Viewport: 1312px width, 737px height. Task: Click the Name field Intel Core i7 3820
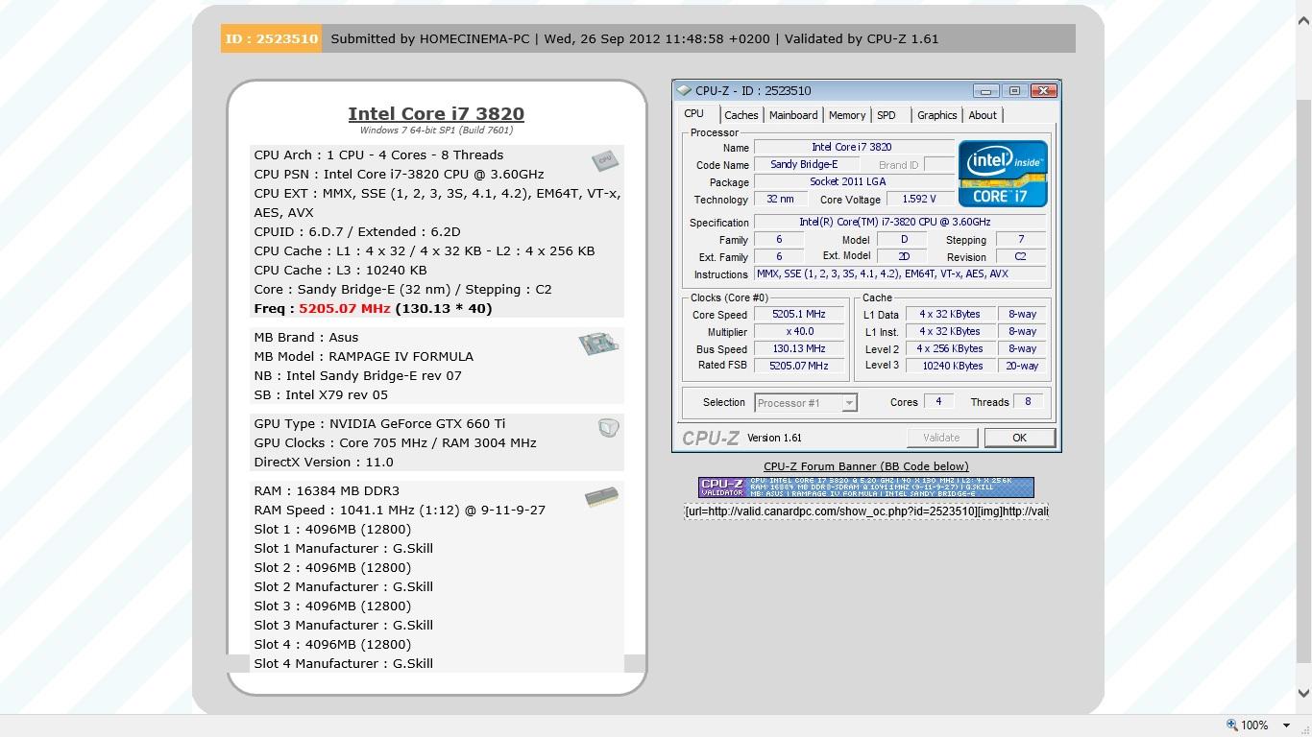(x=854, y=147)
